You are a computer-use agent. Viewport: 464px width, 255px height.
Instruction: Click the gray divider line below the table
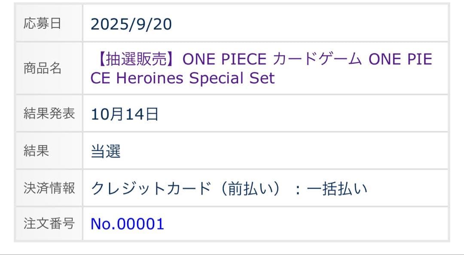coord(232,254)
